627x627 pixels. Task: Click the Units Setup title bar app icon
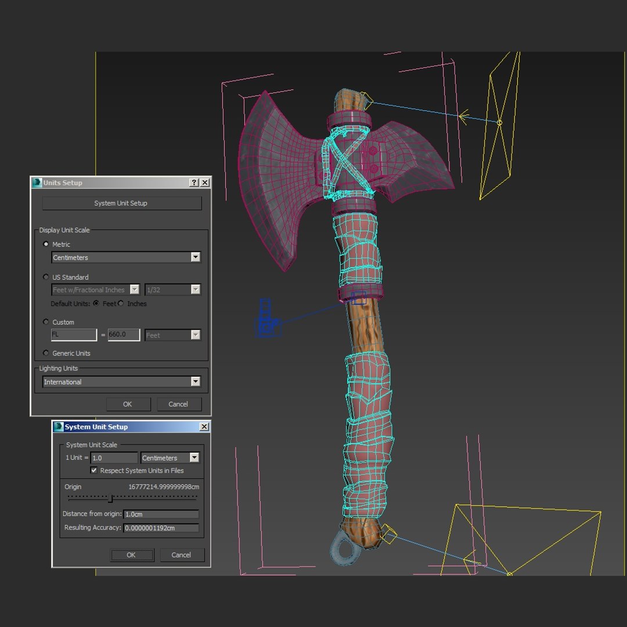[37, 182]
